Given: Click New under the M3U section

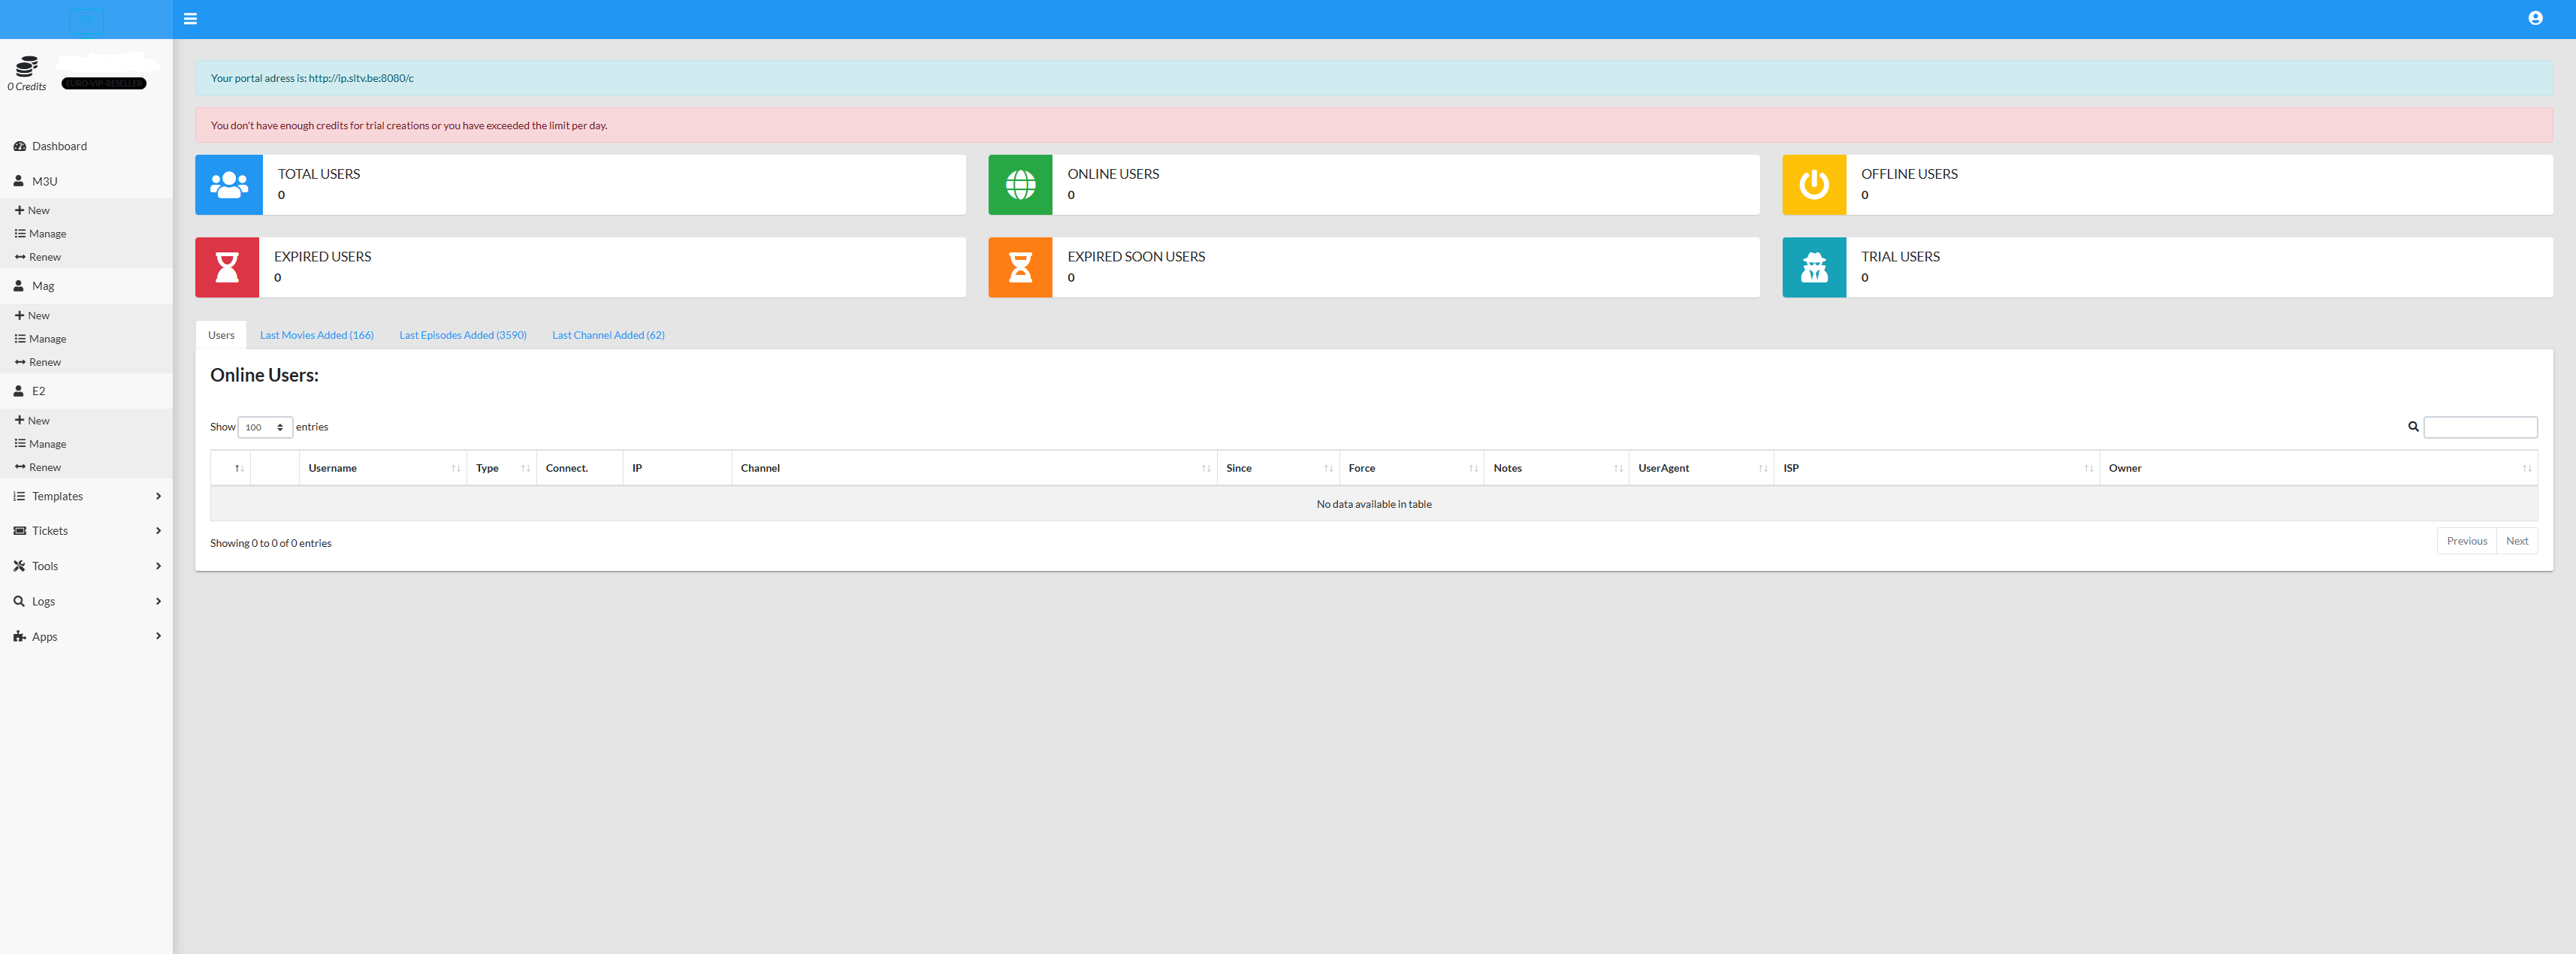Looking at the screenshot, I should pos(38,211).
